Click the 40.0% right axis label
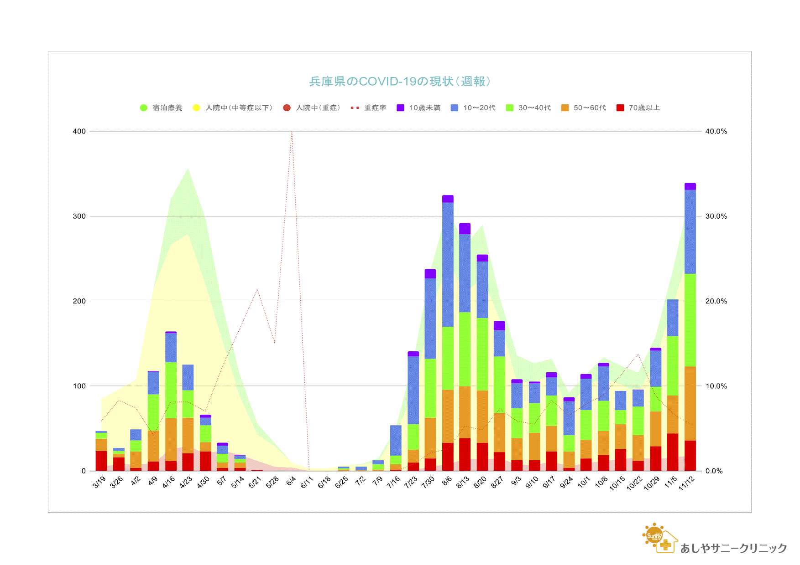 [x=716, y=131]
